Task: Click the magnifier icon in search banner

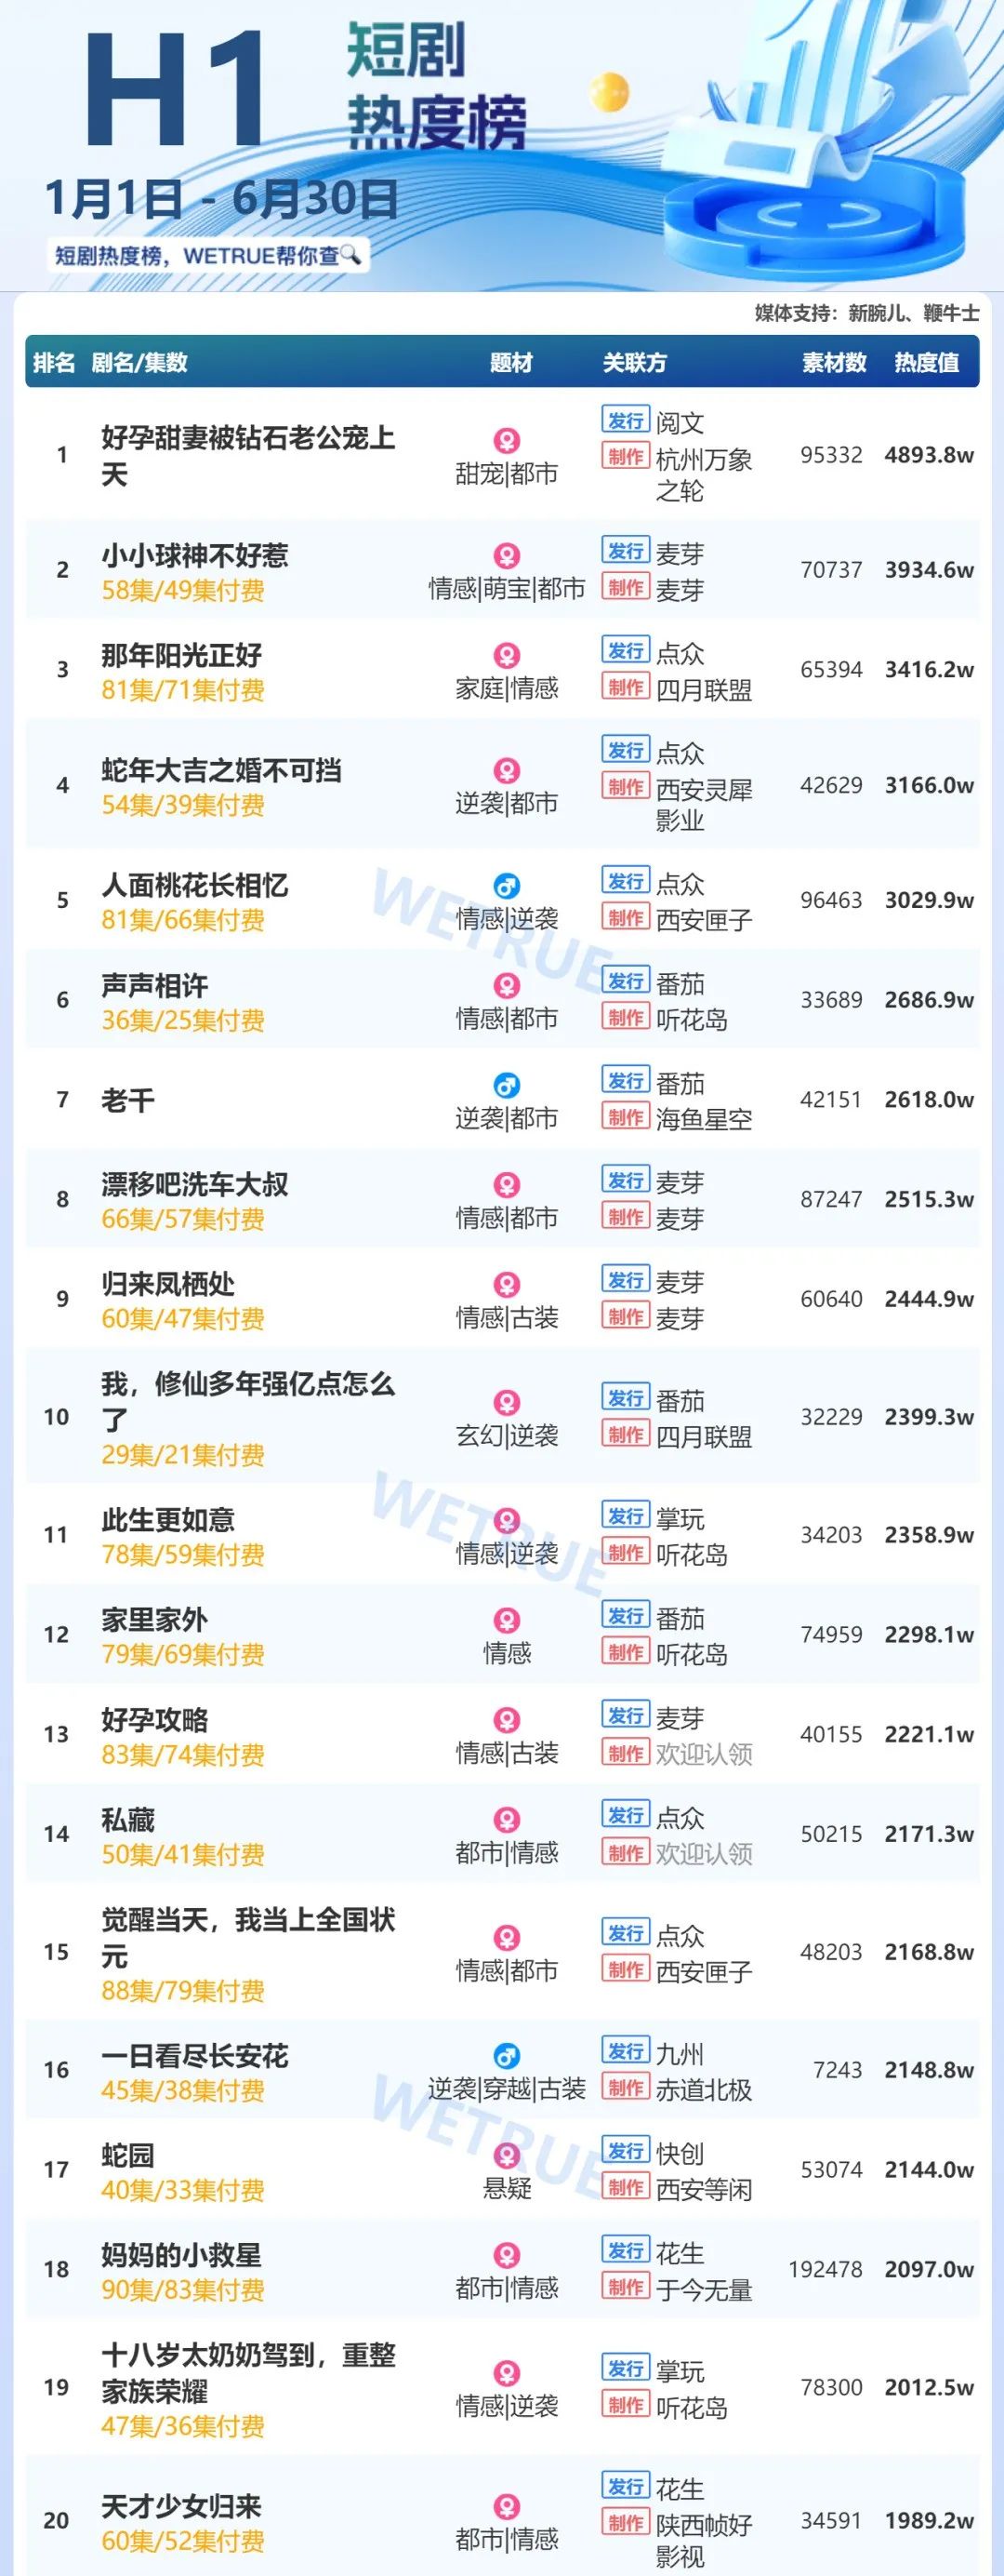Action: tap(350, 254)
